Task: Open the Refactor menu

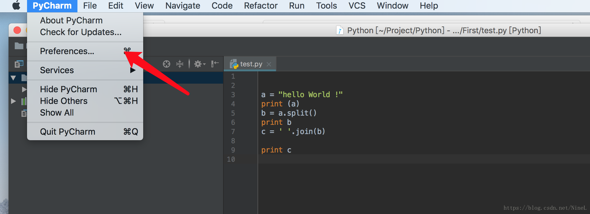Action: (261, 6)
